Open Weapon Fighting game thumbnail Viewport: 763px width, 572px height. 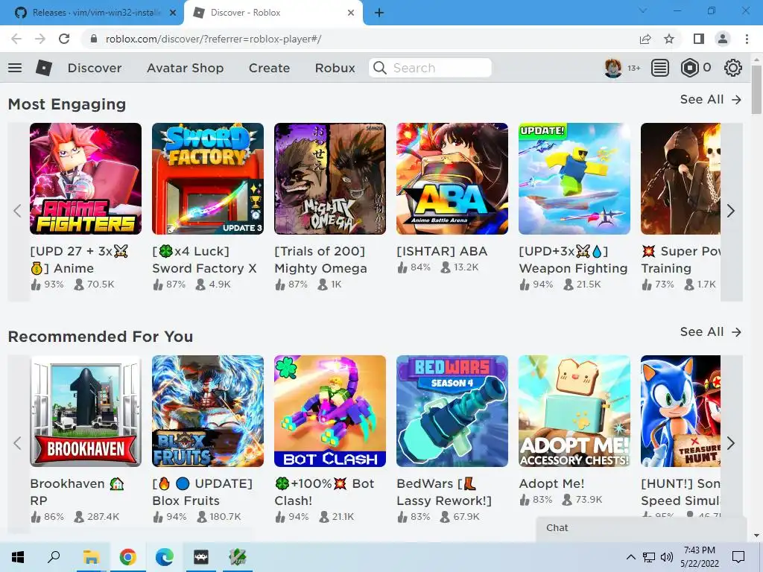click(574, 179)
